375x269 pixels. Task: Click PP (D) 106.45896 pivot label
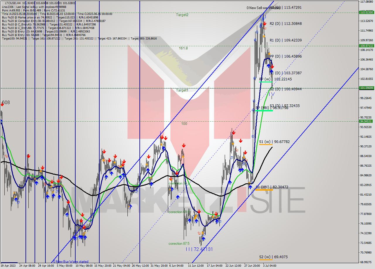coord(286,56)
